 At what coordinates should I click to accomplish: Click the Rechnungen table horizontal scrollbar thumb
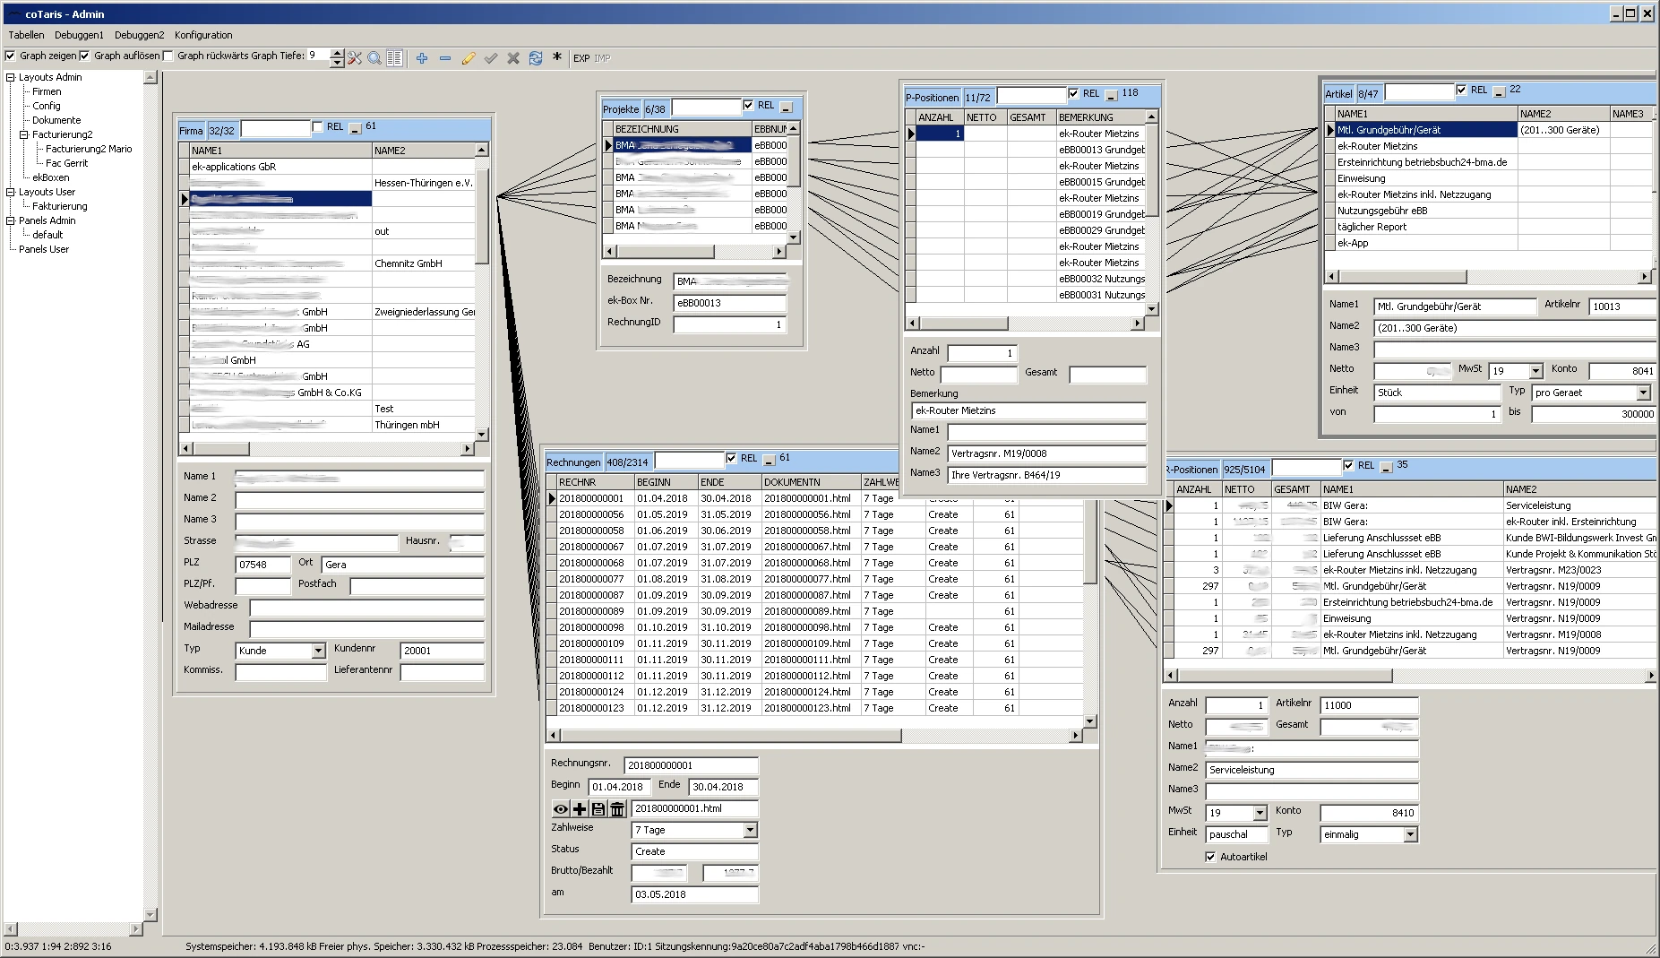730,736
